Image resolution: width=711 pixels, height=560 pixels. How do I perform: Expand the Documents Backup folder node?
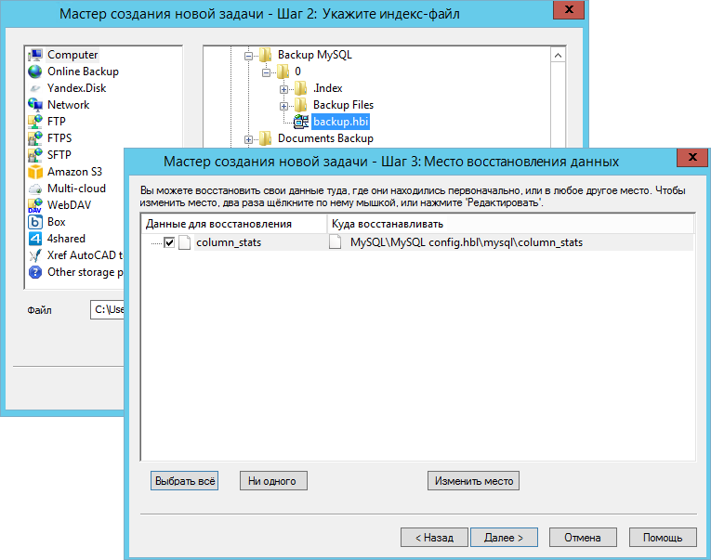click(248, 139)
